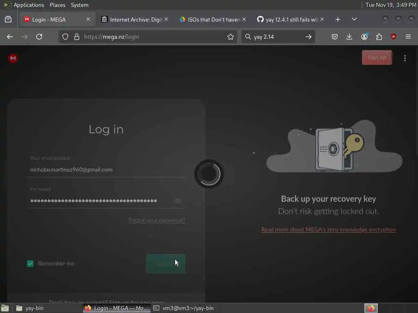Image resolution: width=418 pixels, height=313 pixels.
Task: Click the Sign up button
Action: [377, 57]
